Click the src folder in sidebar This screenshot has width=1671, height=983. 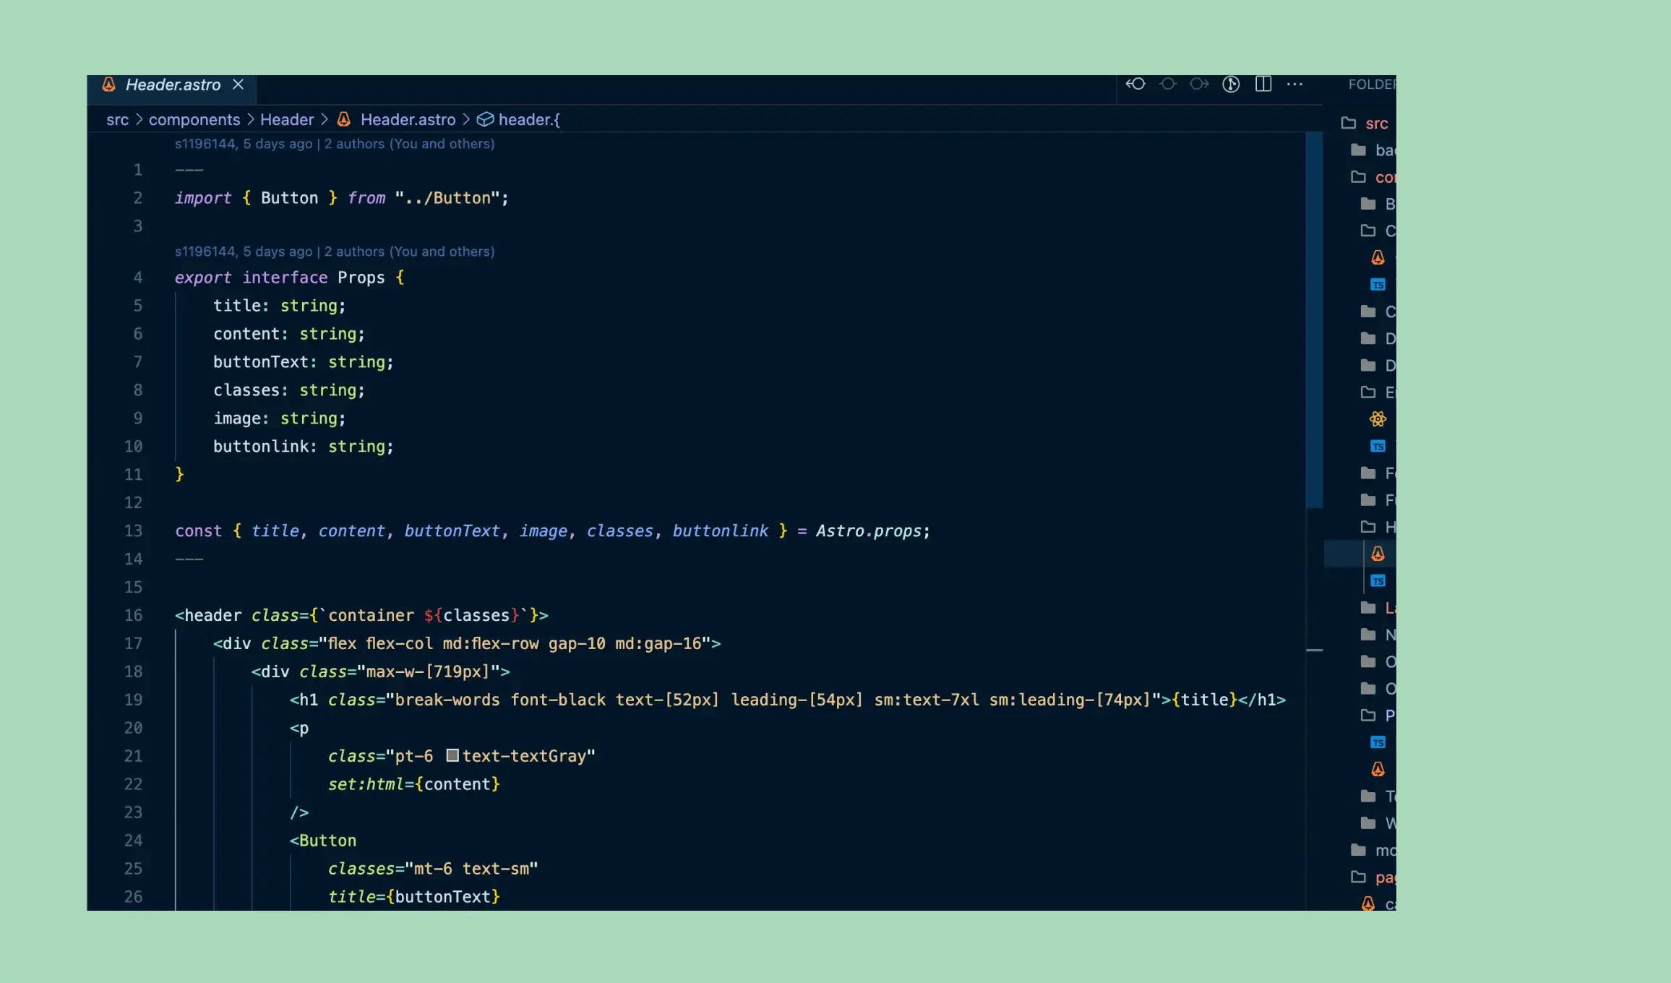(x=1376, y=123)
